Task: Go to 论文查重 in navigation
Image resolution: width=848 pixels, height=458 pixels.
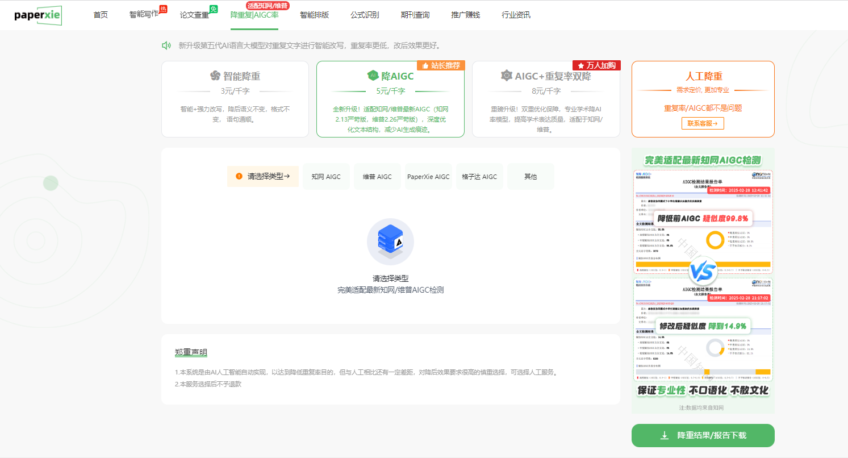Action: pos(194,15)
